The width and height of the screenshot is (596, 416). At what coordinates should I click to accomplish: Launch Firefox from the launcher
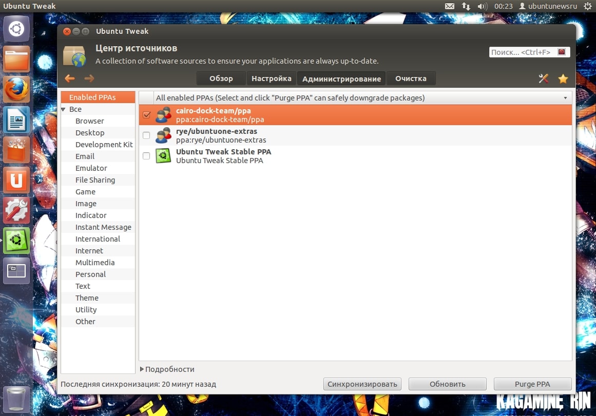tap(16, 89)
